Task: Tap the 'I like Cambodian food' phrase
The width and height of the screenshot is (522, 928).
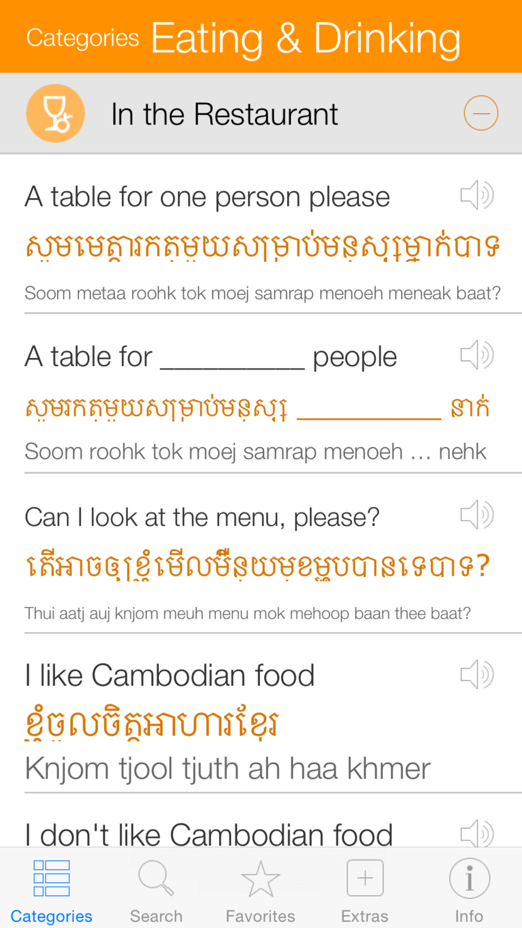Action: tap(170, 676)
